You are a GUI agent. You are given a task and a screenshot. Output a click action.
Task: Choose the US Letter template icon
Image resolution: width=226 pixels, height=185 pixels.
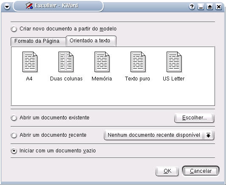tap(174, 62)
